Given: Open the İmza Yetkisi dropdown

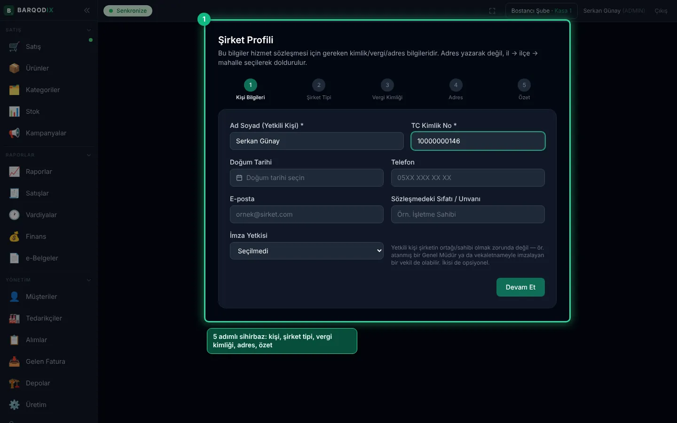Looking at the screenshot, I should click(307, 251).
